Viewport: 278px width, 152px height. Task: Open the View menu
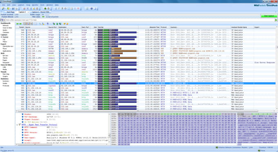(14, 5)
